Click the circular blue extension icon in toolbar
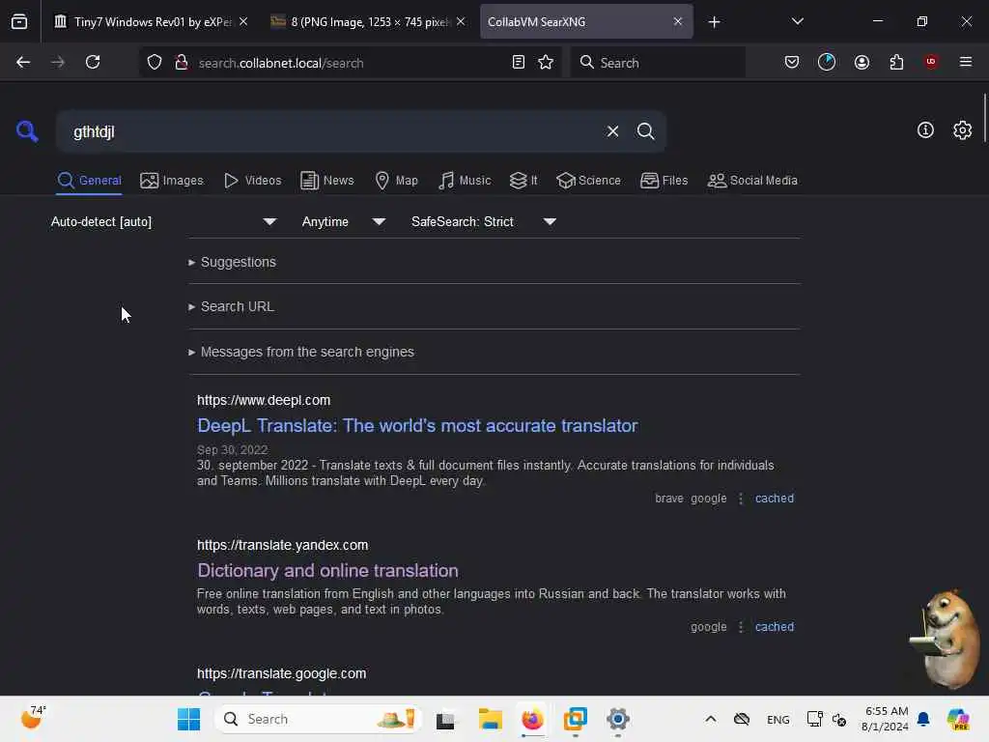The image size is (989, 742). pos(827,62)
